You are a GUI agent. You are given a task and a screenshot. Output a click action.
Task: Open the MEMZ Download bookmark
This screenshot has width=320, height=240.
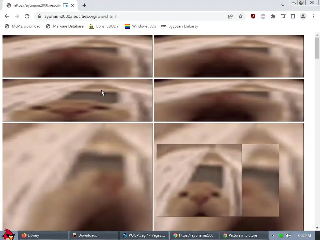point(22,26)
